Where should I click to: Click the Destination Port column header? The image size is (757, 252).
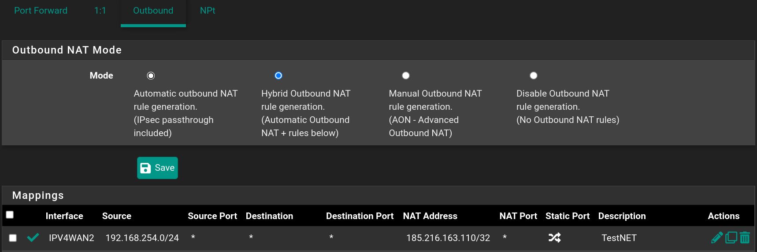pyautogui.click(x=360, y=216)
